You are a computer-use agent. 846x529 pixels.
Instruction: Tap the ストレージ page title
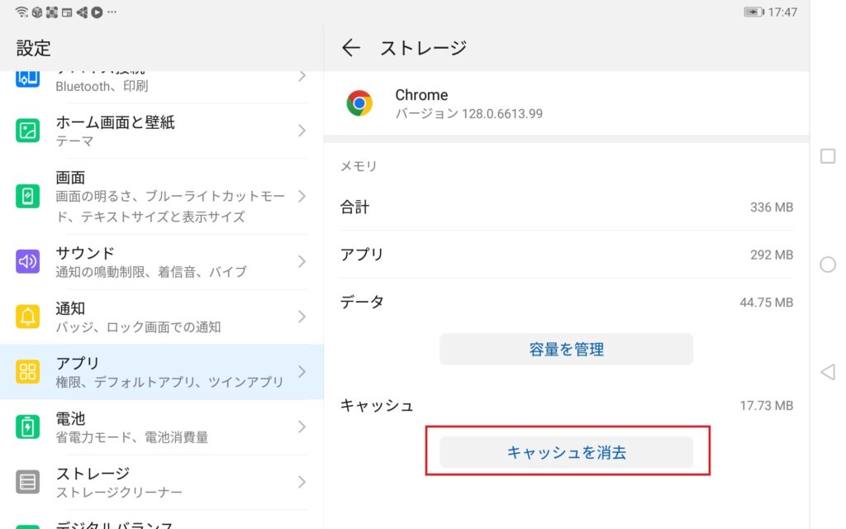click(424, 48)
